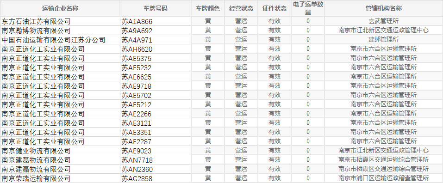Click the 证件状态 column header
443x183 pixels.
point(275,8)
